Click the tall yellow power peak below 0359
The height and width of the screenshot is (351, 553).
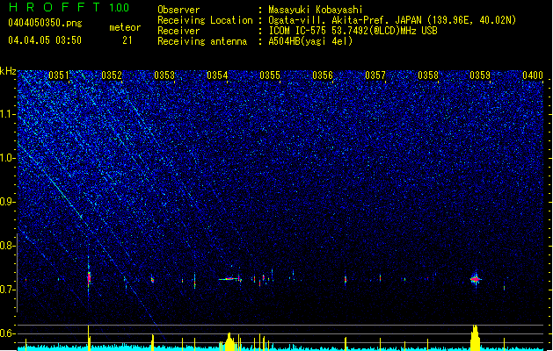476,338
